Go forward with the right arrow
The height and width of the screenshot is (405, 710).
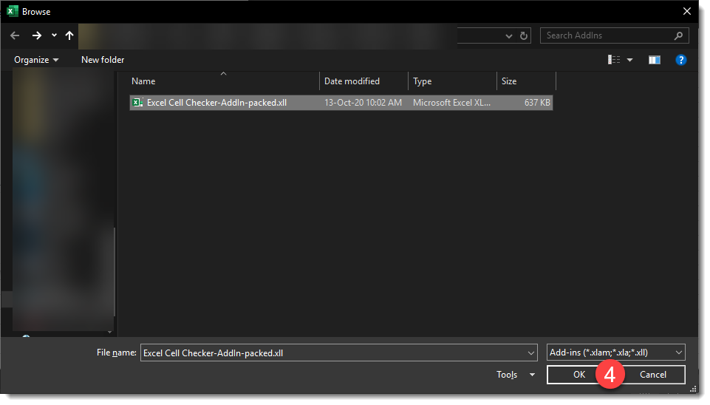pos(37,35)
